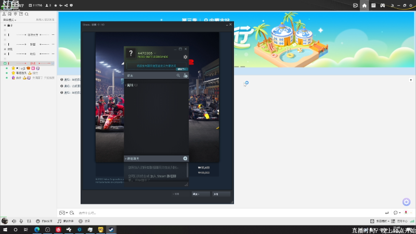
Task: Click the notice board icon in sidebar toolbar
Action: [21, 14]
